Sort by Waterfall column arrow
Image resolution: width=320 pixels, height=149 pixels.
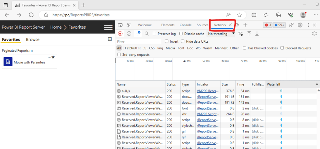click(x=317, y=84)
